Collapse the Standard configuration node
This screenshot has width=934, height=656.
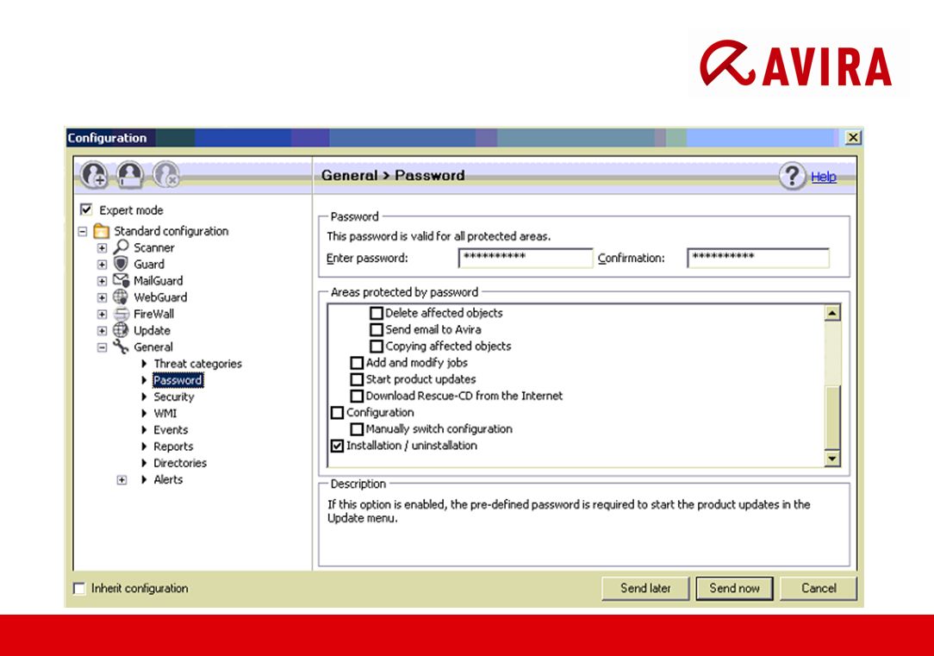pyautogui.click(x=83, y=231)
